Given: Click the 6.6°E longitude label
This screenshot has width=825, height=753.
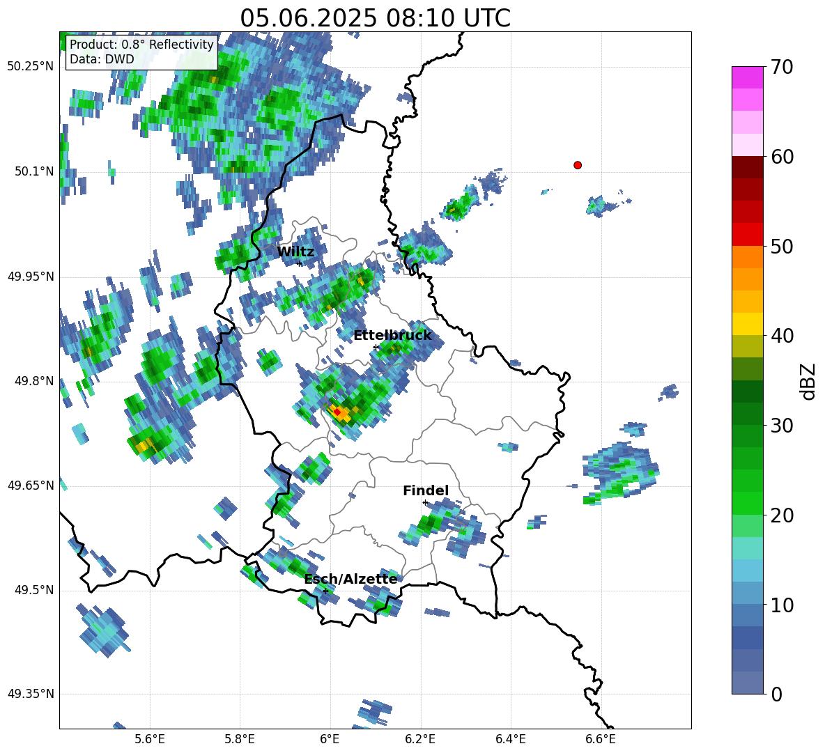Looking at the screenshot, I should [x=601, y=739].
